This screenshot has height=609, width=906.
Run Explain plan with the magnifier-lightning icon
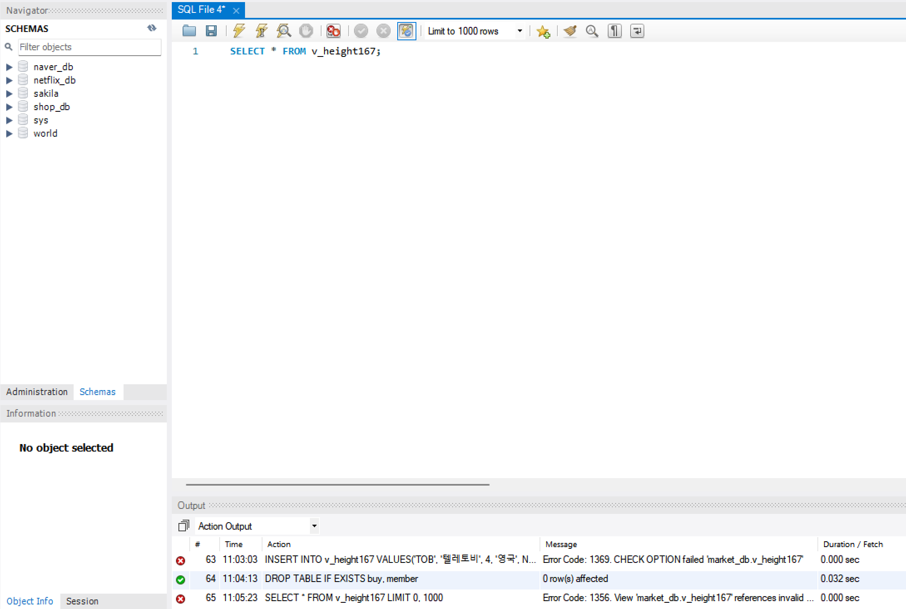pyautogui.click(x=284, y=31)
